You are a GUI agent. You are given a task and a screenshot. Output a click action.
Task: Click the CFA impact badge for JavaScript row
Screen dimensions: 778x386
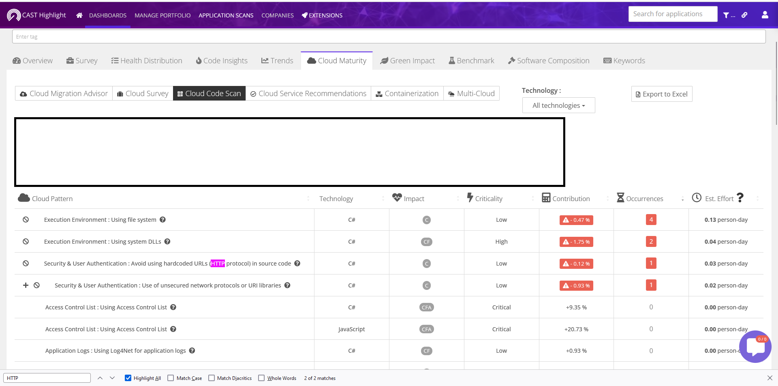click(x=427, y=329)
